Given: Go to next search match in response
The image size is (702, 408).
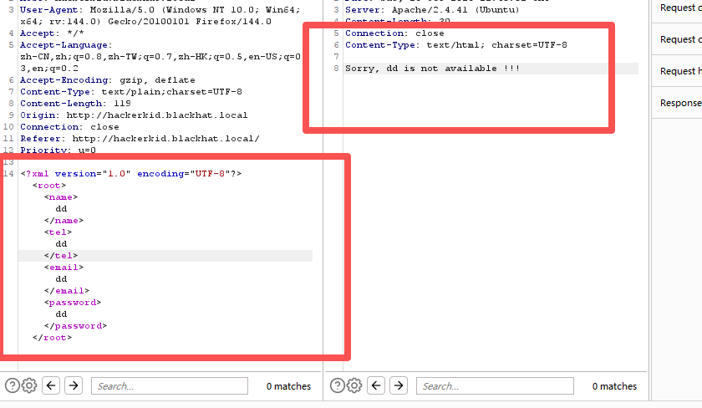Looking at the screenshot, I should point(399,385).
